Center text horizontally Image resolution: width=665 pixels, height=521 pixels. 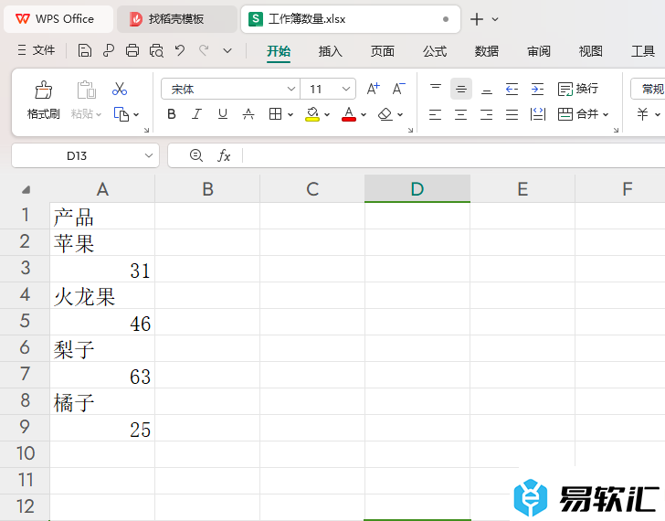[x=461, y=114]
